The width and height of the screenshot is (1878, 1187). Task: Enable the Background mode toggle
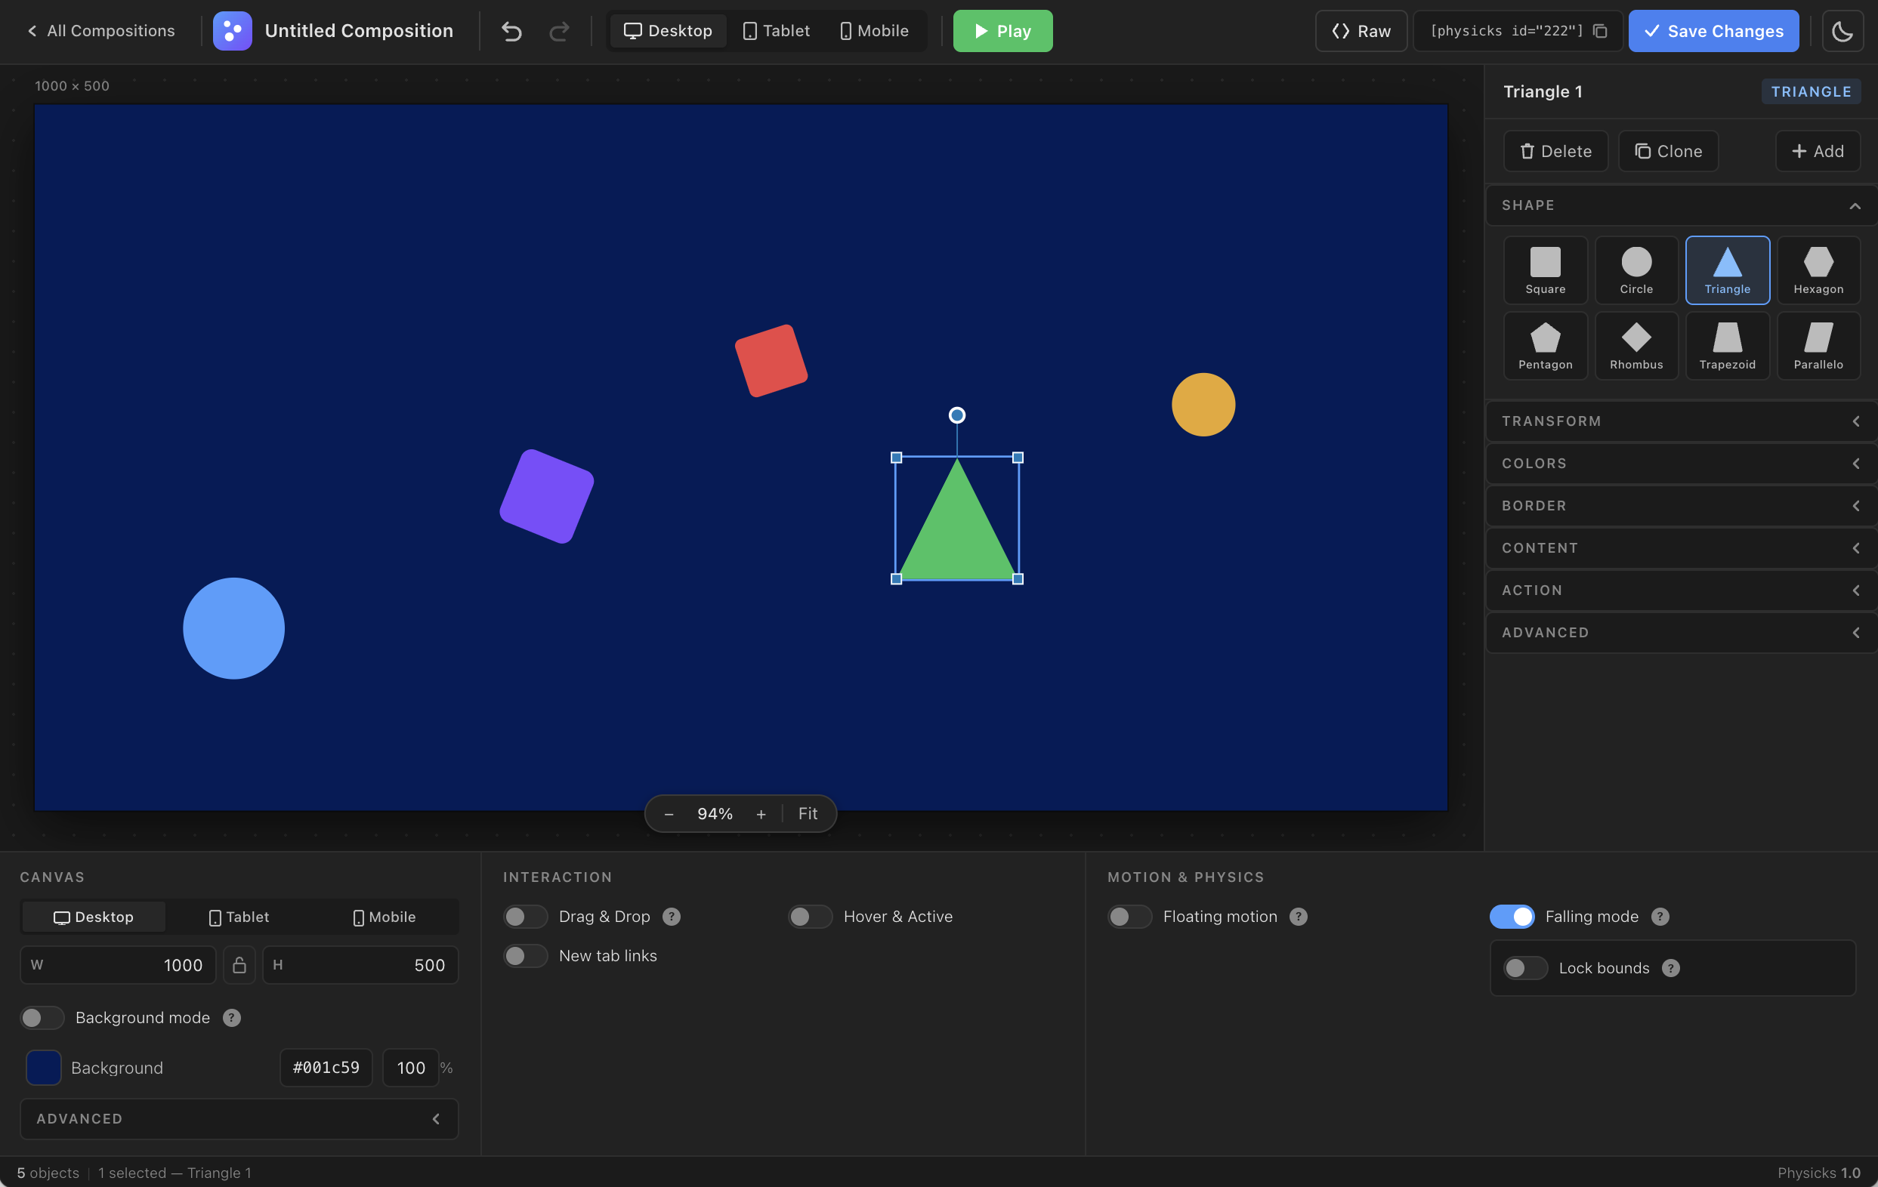pos(42,1018)
